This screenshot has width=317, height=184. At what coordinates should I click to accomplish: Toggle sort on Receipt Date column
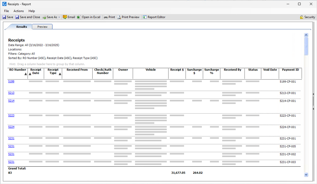click(x=36, y=71)
